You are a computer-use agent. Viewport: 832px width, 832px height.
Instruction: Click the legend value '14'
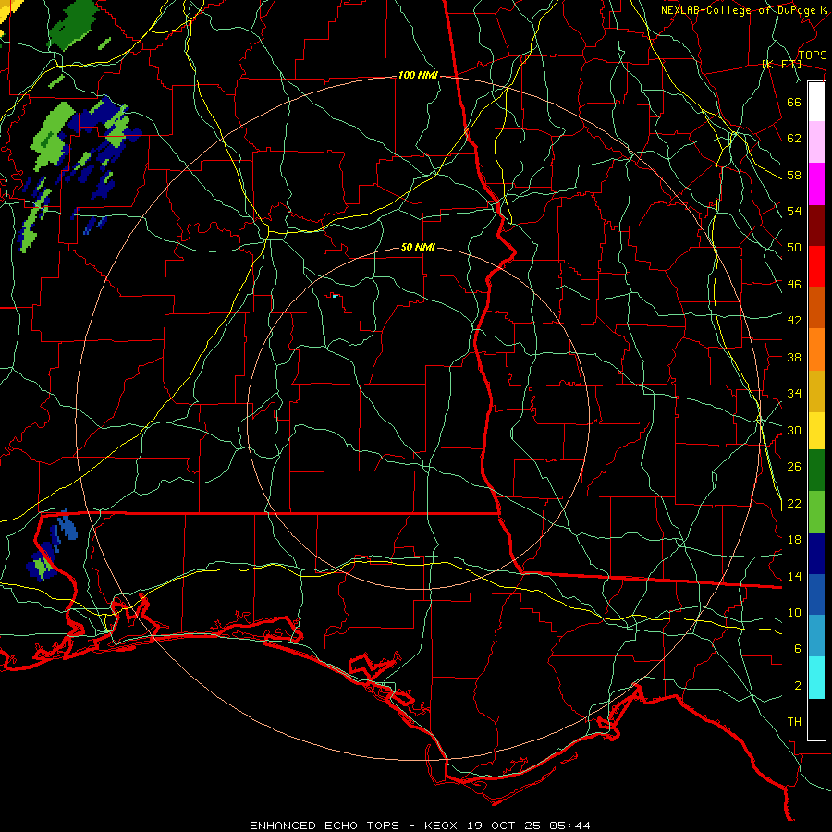click(794, 576)
